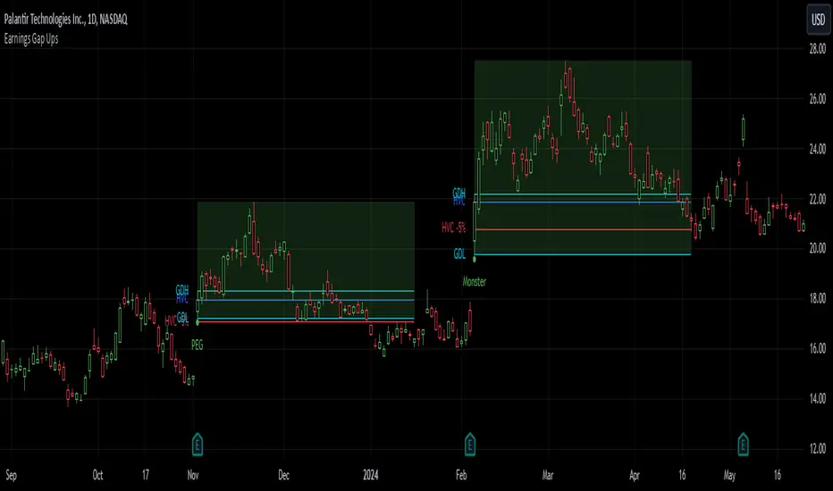Click the February GDH label
The height and width of the screenshot is (491, 833).
459,192
